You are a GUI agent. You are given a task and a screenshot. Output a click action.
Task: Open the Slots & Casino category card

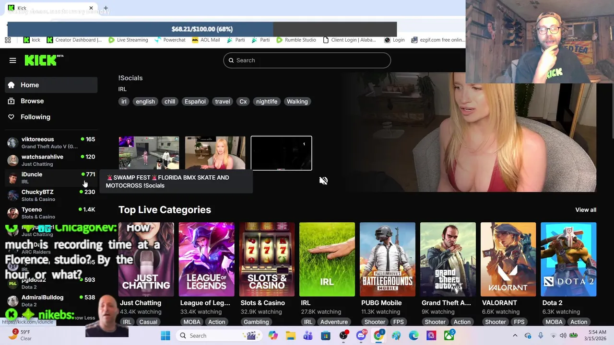point(267,259)
